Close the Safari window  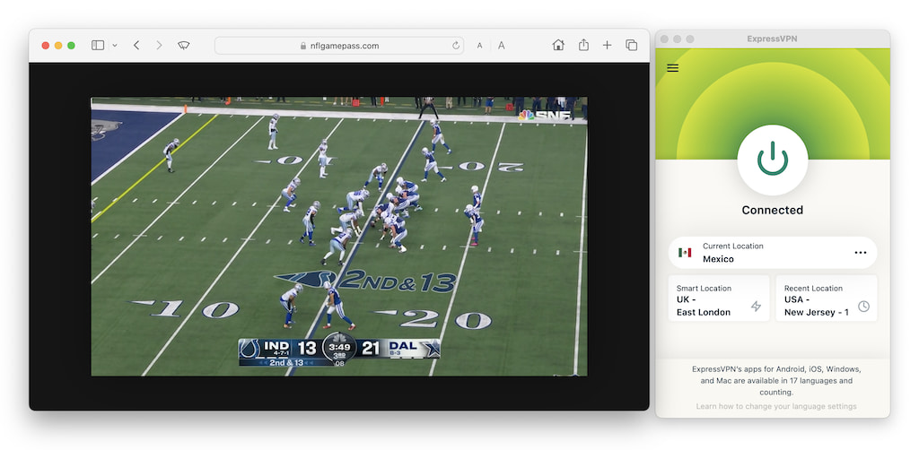[45, 46]
